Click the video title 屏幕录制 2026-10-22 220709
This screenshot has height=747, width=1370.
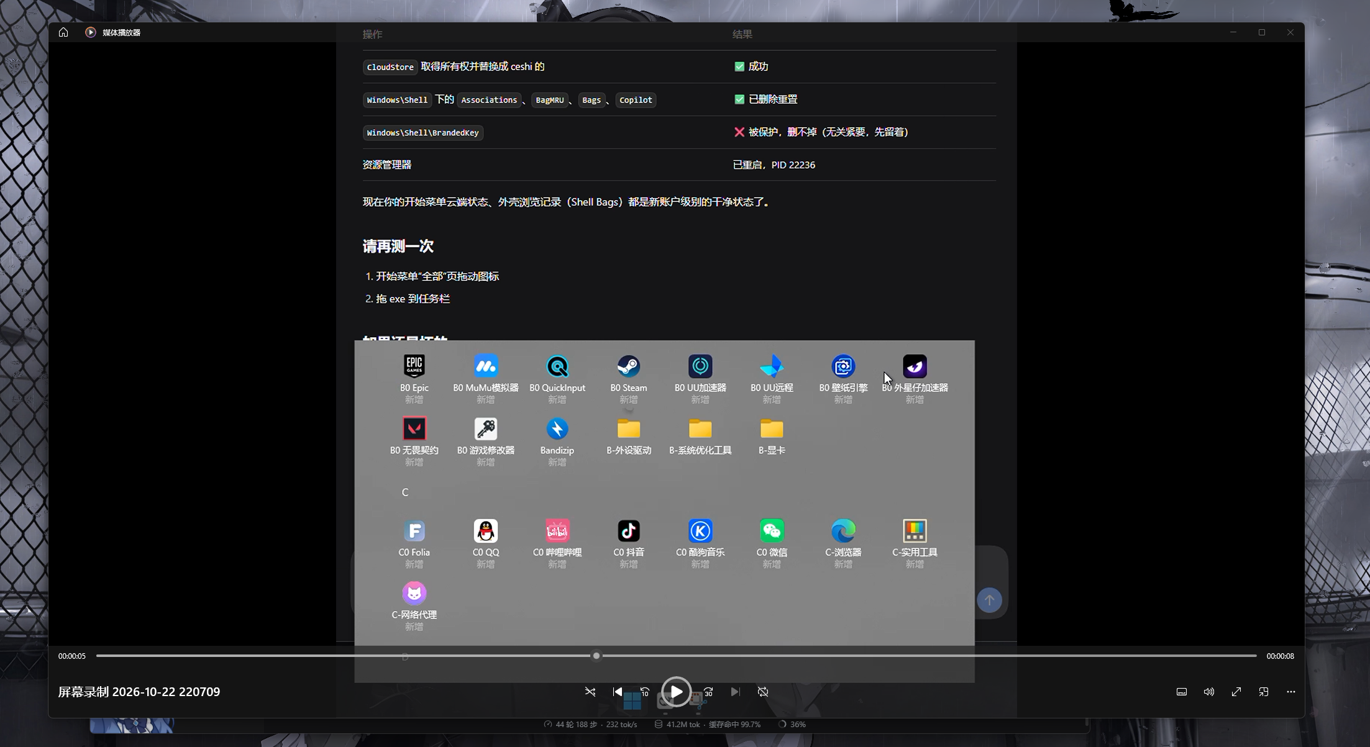point(139,692)
